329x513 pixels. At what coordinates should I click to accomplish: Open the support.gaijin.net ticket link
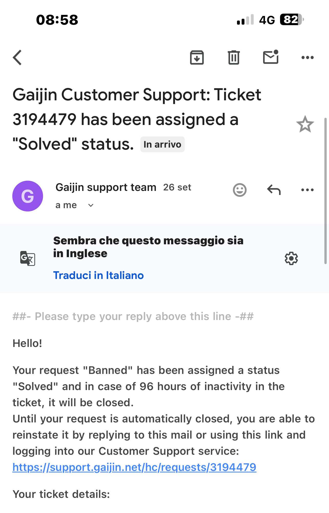tap(134, 467)
